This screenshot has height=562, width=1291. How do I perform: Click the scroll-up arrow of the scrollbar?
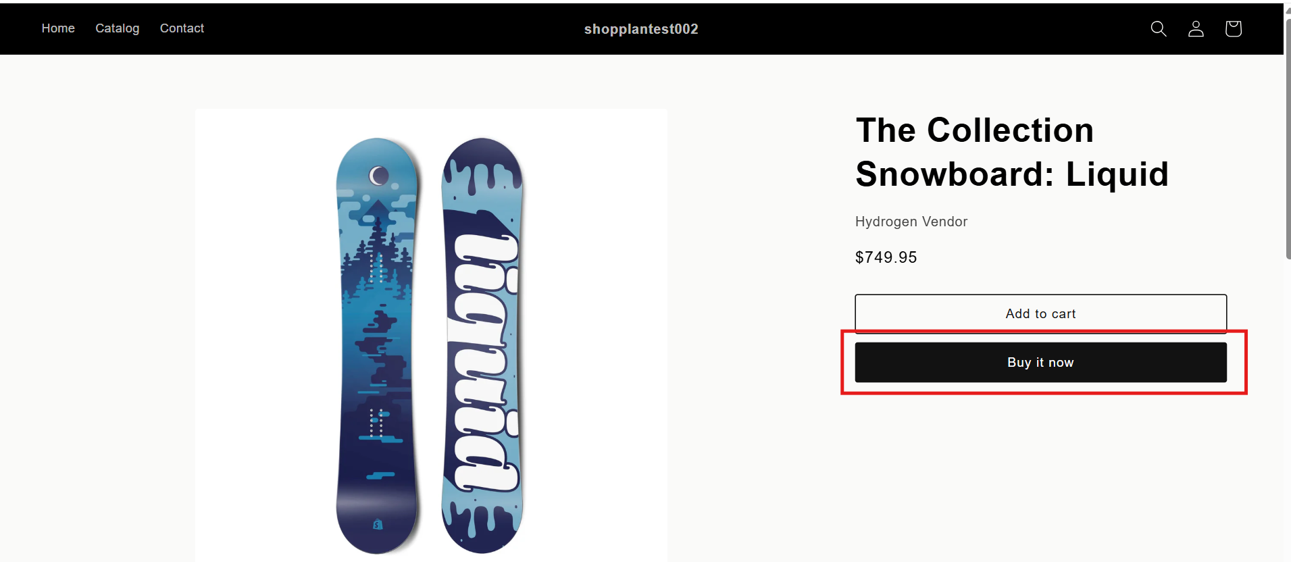coord(1288,9)
